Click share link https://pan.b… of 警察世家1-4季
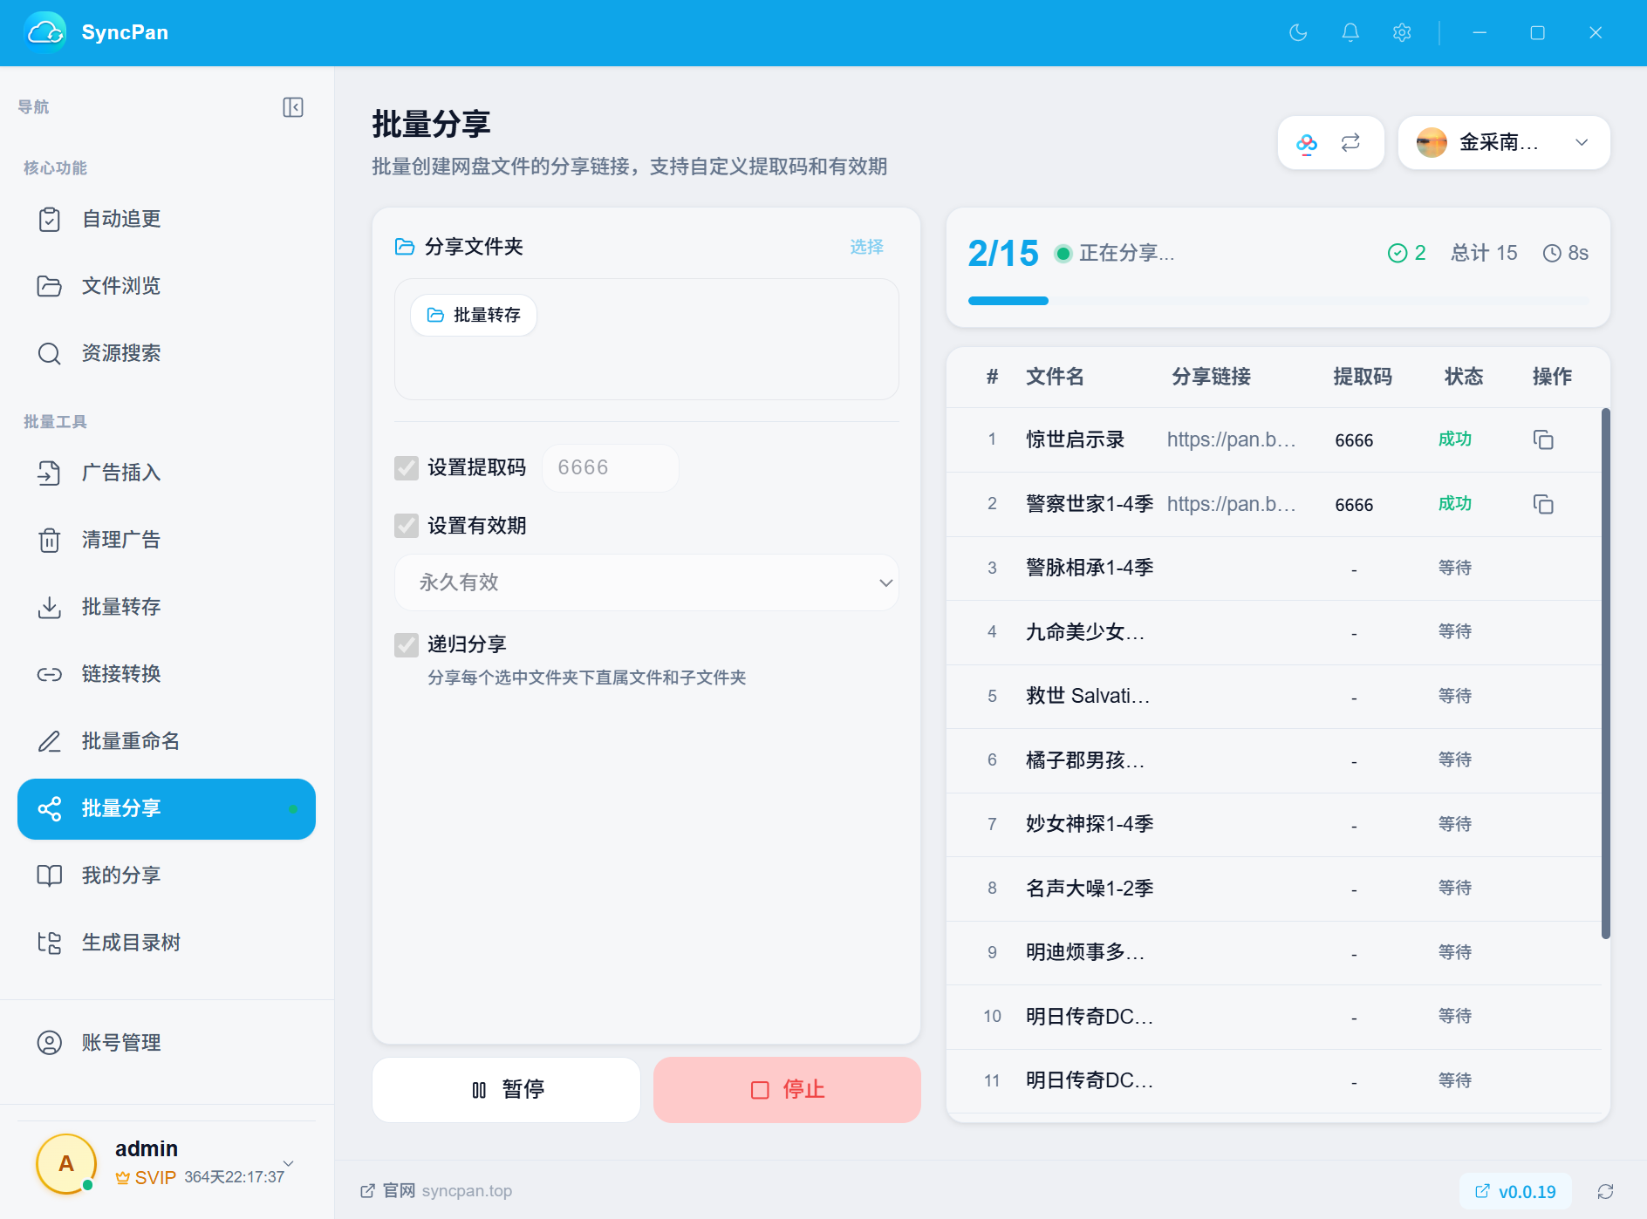The width and height of the screenshot is (1647, 1219). click(x=1231, y=504)
